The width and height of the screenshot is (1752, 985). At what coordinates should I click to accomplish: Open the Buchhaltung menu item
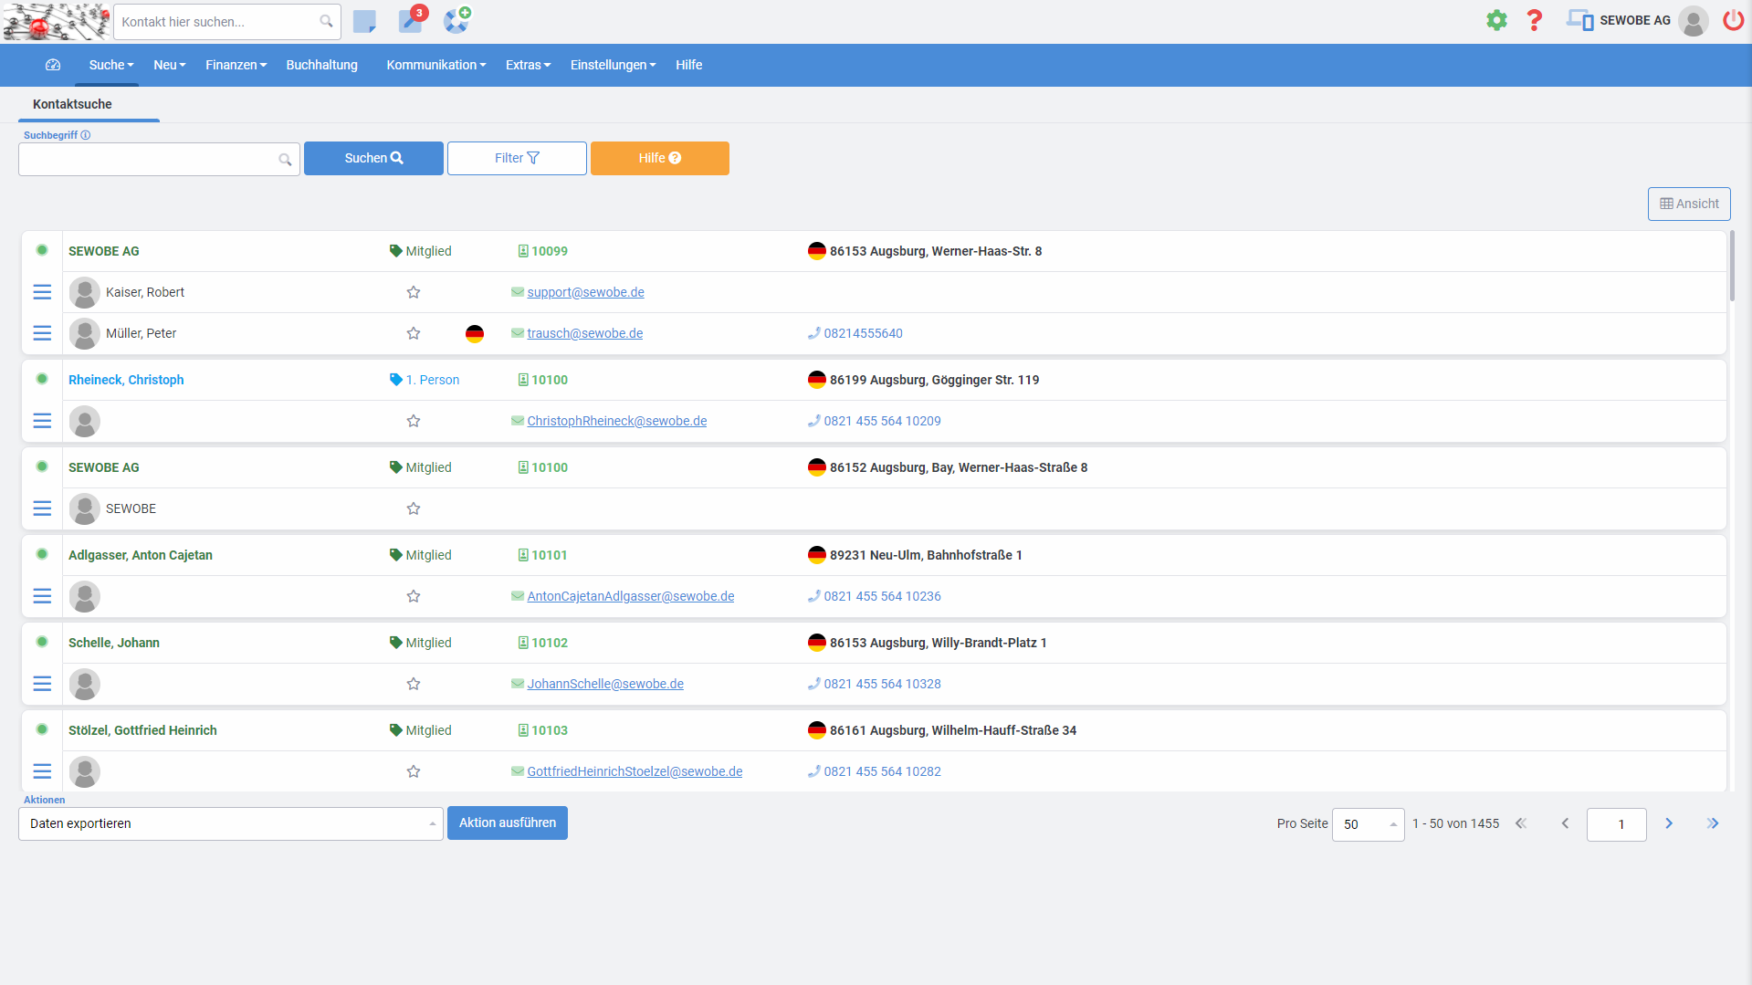click(x=322, y=65)
